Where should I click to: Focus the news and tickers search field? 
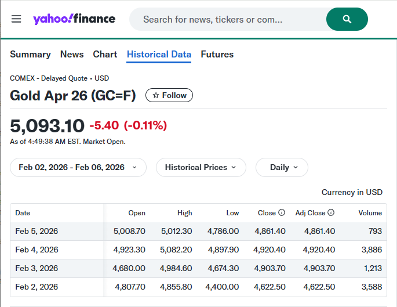point(226,19)
